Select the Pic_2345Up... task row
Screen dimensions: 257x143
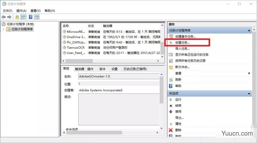[111, 42]
